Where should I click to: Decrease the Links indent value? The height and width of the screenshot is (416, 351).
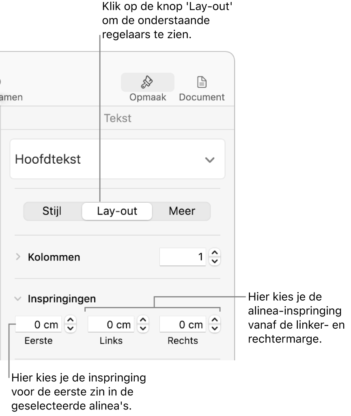[x=143, y=328]
